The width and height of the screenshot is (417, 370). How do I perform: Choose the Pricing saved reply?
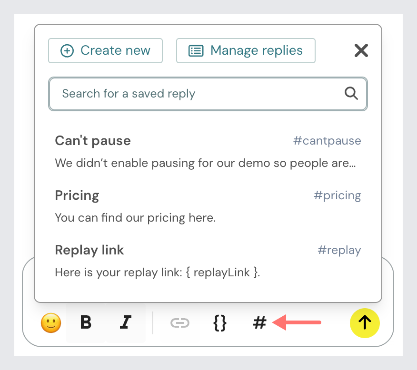tap(77, 195)
